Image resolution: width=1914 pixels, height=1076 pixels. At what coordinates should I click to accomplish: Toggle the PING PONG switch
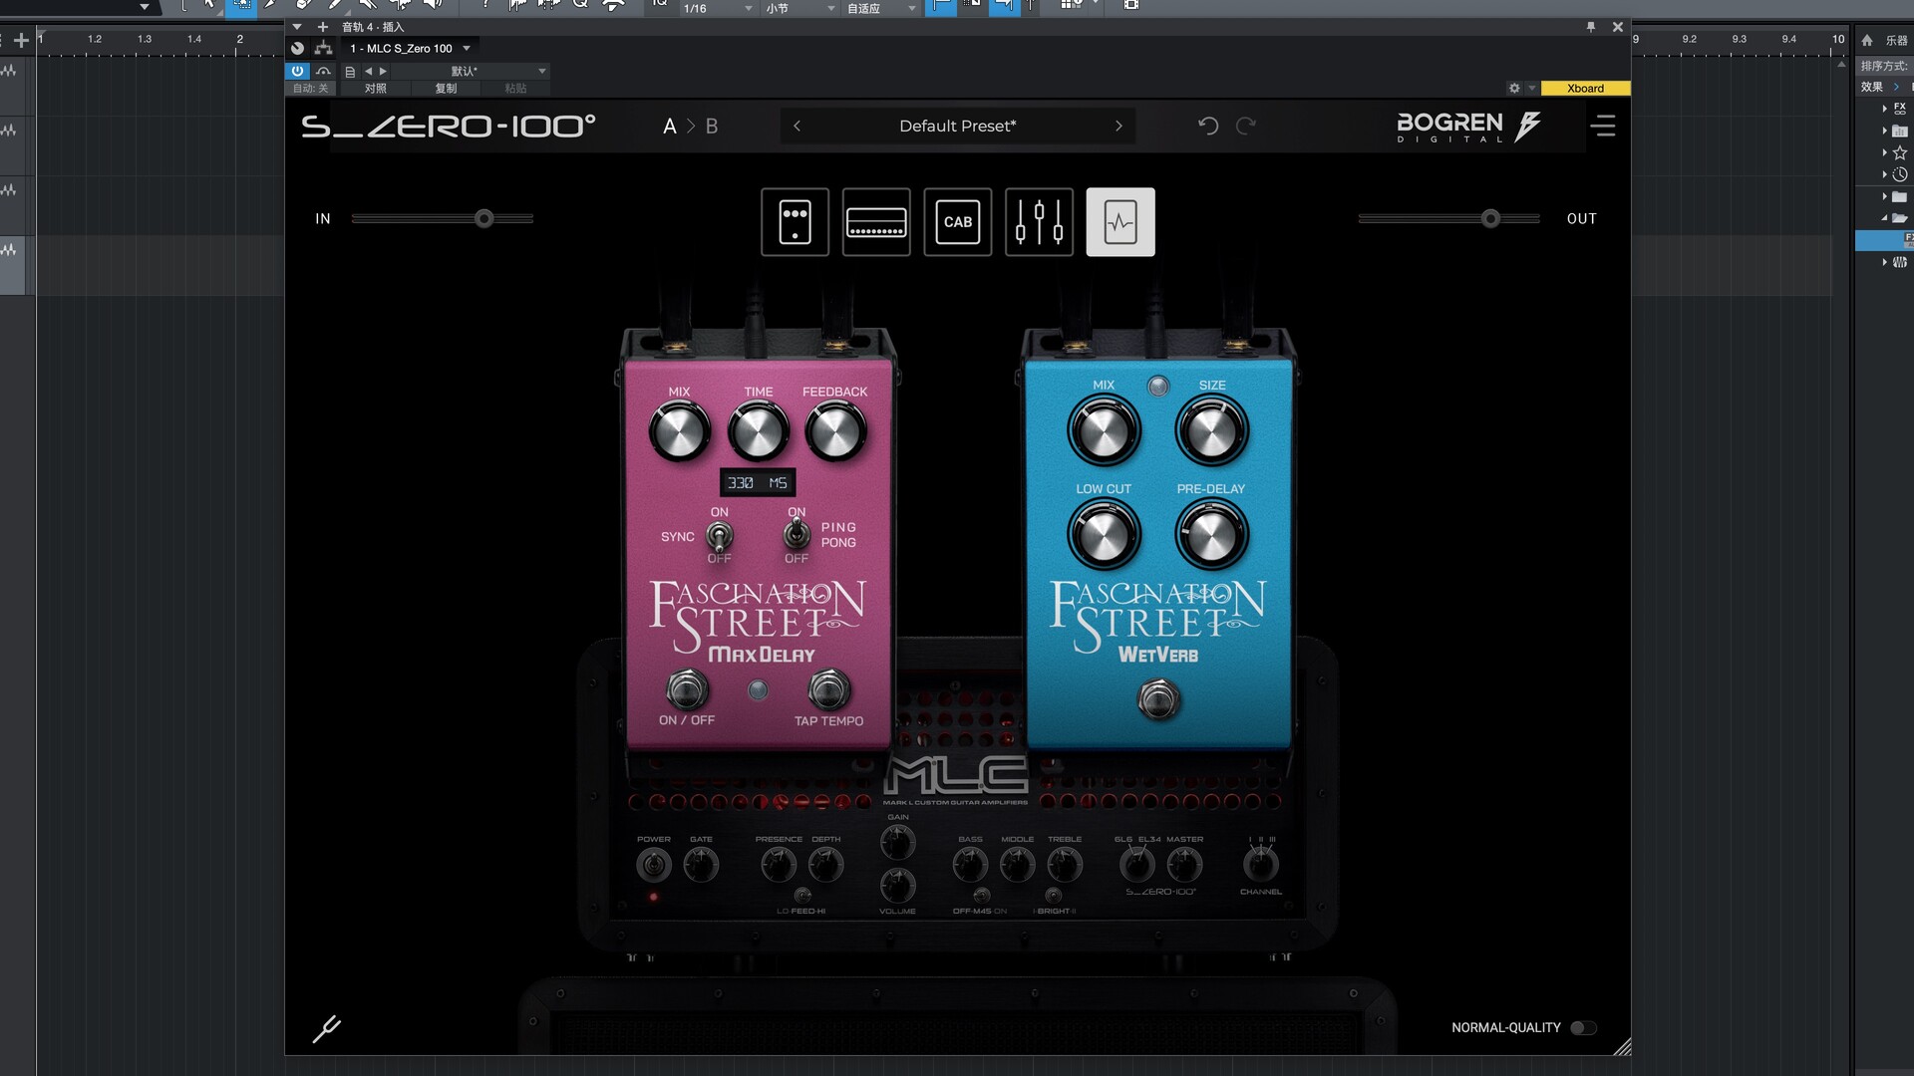tap(796, 535)
